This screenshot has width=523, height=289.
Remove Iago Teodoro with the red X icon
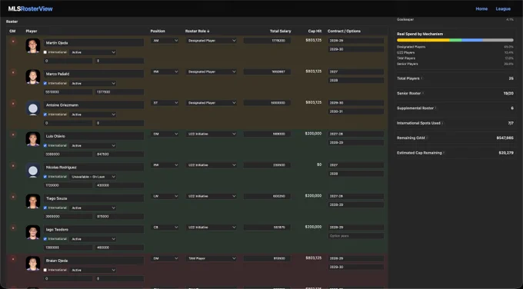click(x=13, y=228)
